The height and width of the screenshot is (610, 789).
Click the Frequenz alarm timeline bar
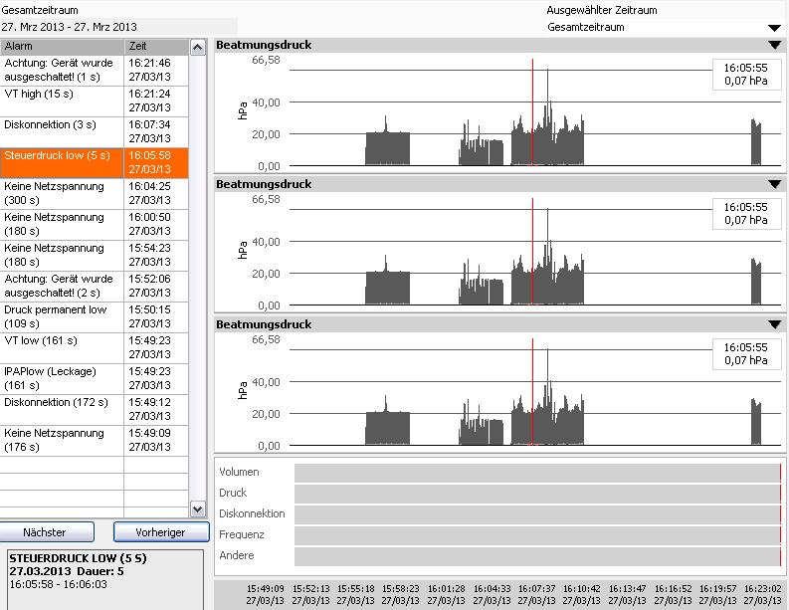point(537,535)
